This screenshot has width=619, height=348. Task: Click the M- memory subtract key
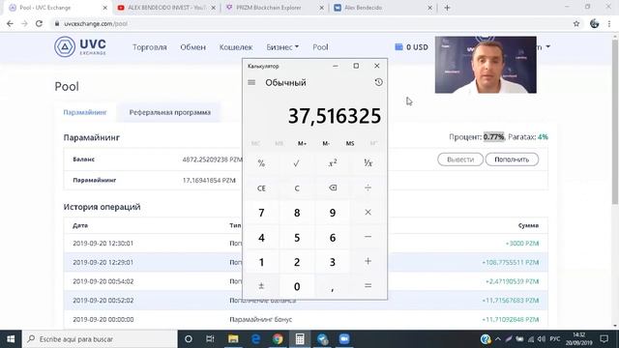click(x=326, y=143)
